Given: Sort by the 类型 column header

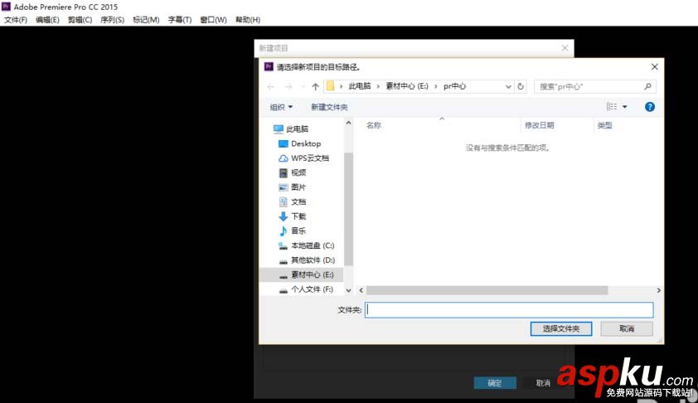Looking at the screenshot, I should (604, 125).
